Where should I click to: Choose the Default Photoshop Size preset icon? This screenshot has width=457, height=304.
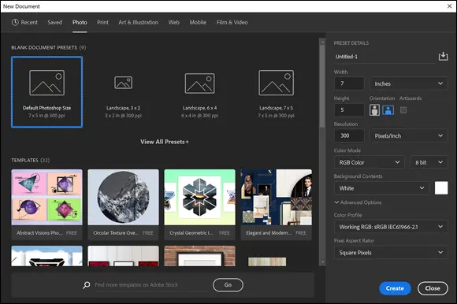[46, 83]
